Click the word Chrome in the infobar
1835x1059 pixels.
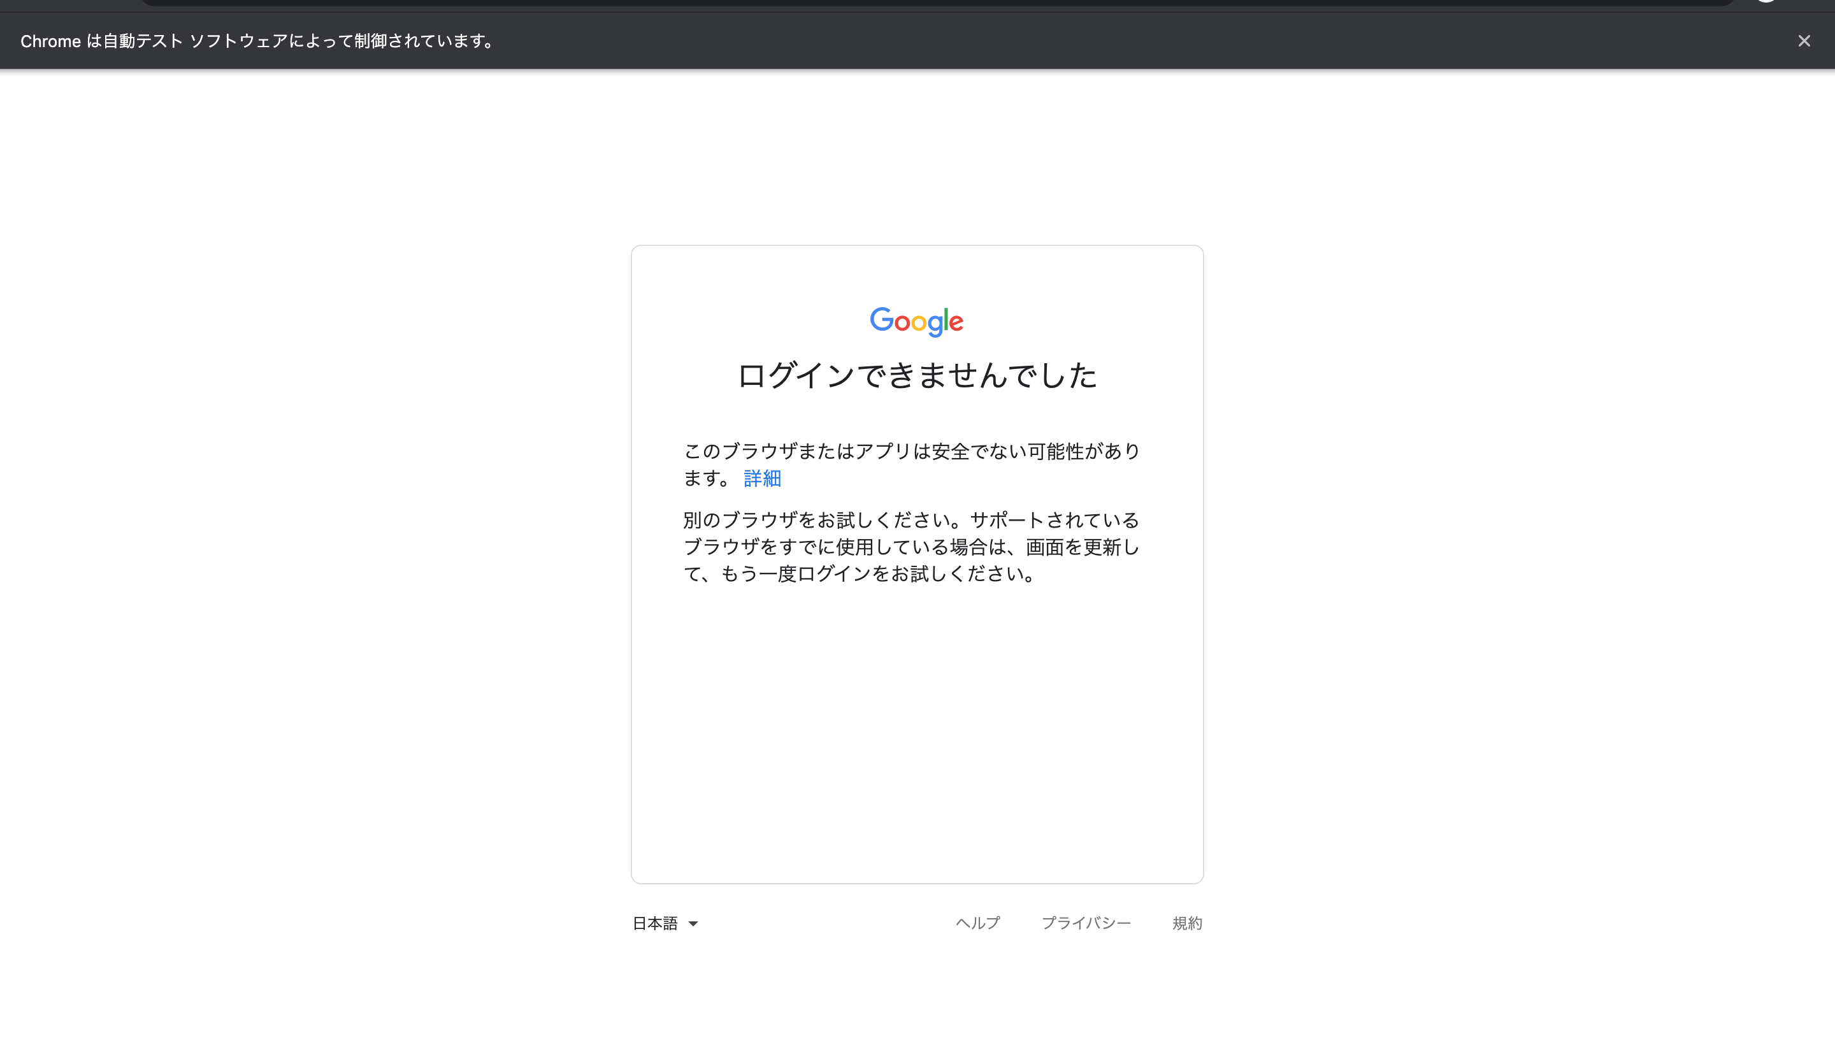point(50,41)
